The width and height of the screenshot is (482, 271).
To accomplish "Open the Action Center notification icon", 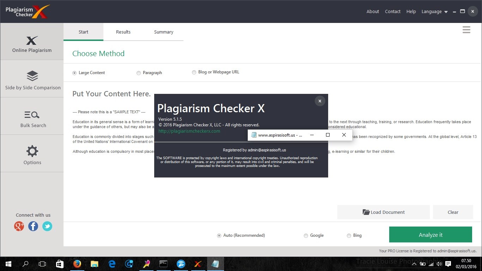I will (448, 264).
